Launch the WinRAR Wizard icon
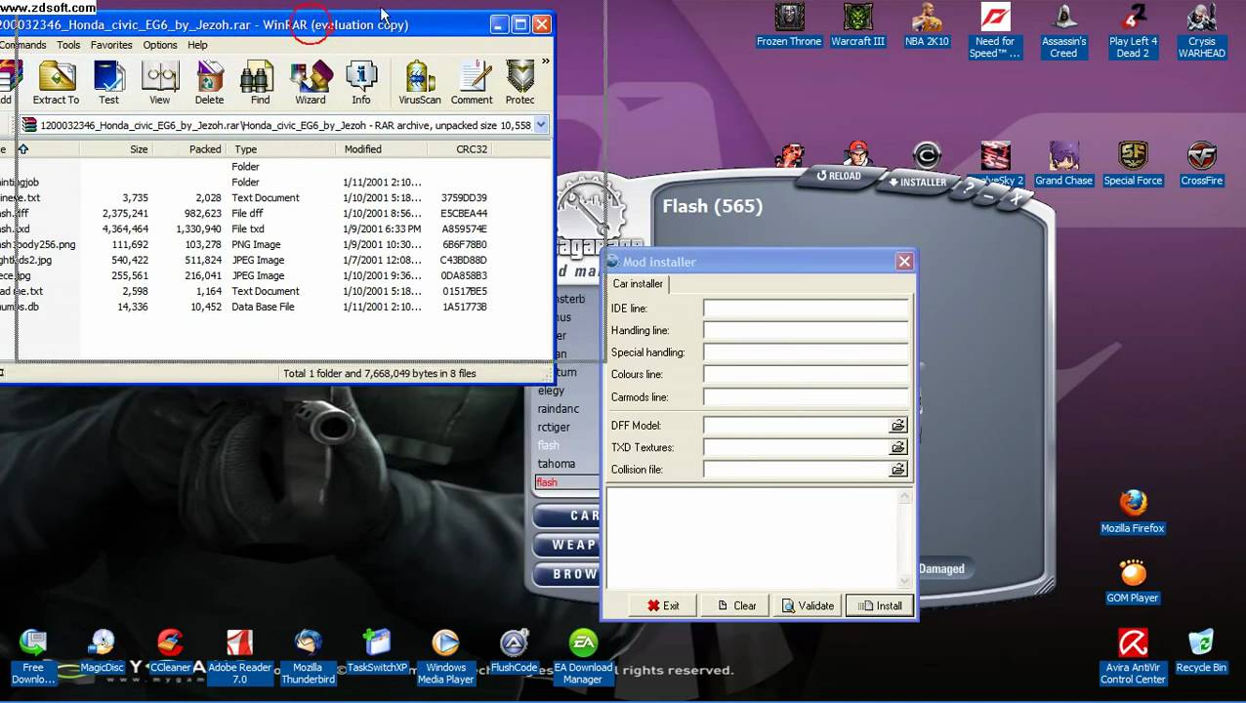The height and width of the screenshot is (703, 1246). 311,83
